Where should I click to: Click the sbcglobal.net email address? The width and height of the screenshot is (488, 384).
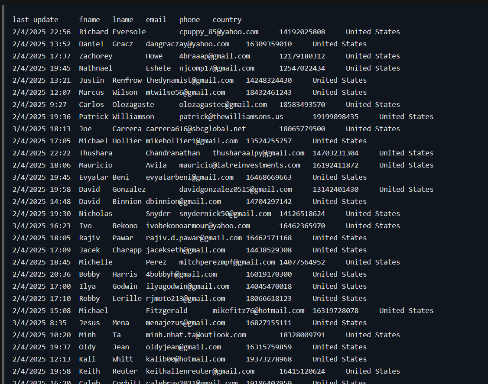click(x=195, y=129)
